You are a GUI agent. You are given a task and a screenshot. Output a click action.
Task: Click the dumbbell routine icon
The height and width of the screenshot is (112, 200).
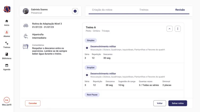click(26, 25)
